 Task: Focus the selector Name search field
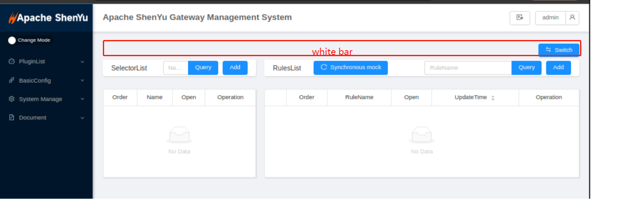pyautogui.click(x=176, y=68)
